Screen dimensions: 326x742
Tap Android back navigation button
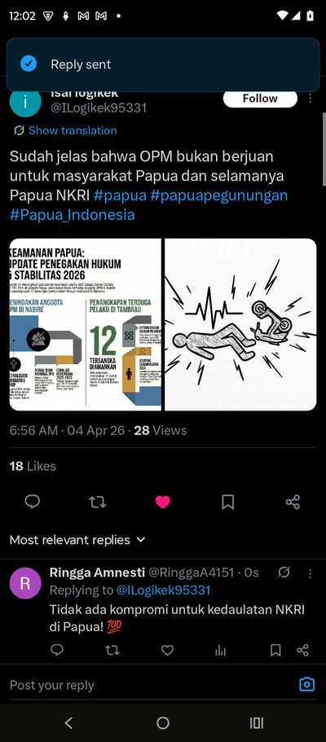click(69, 722)
